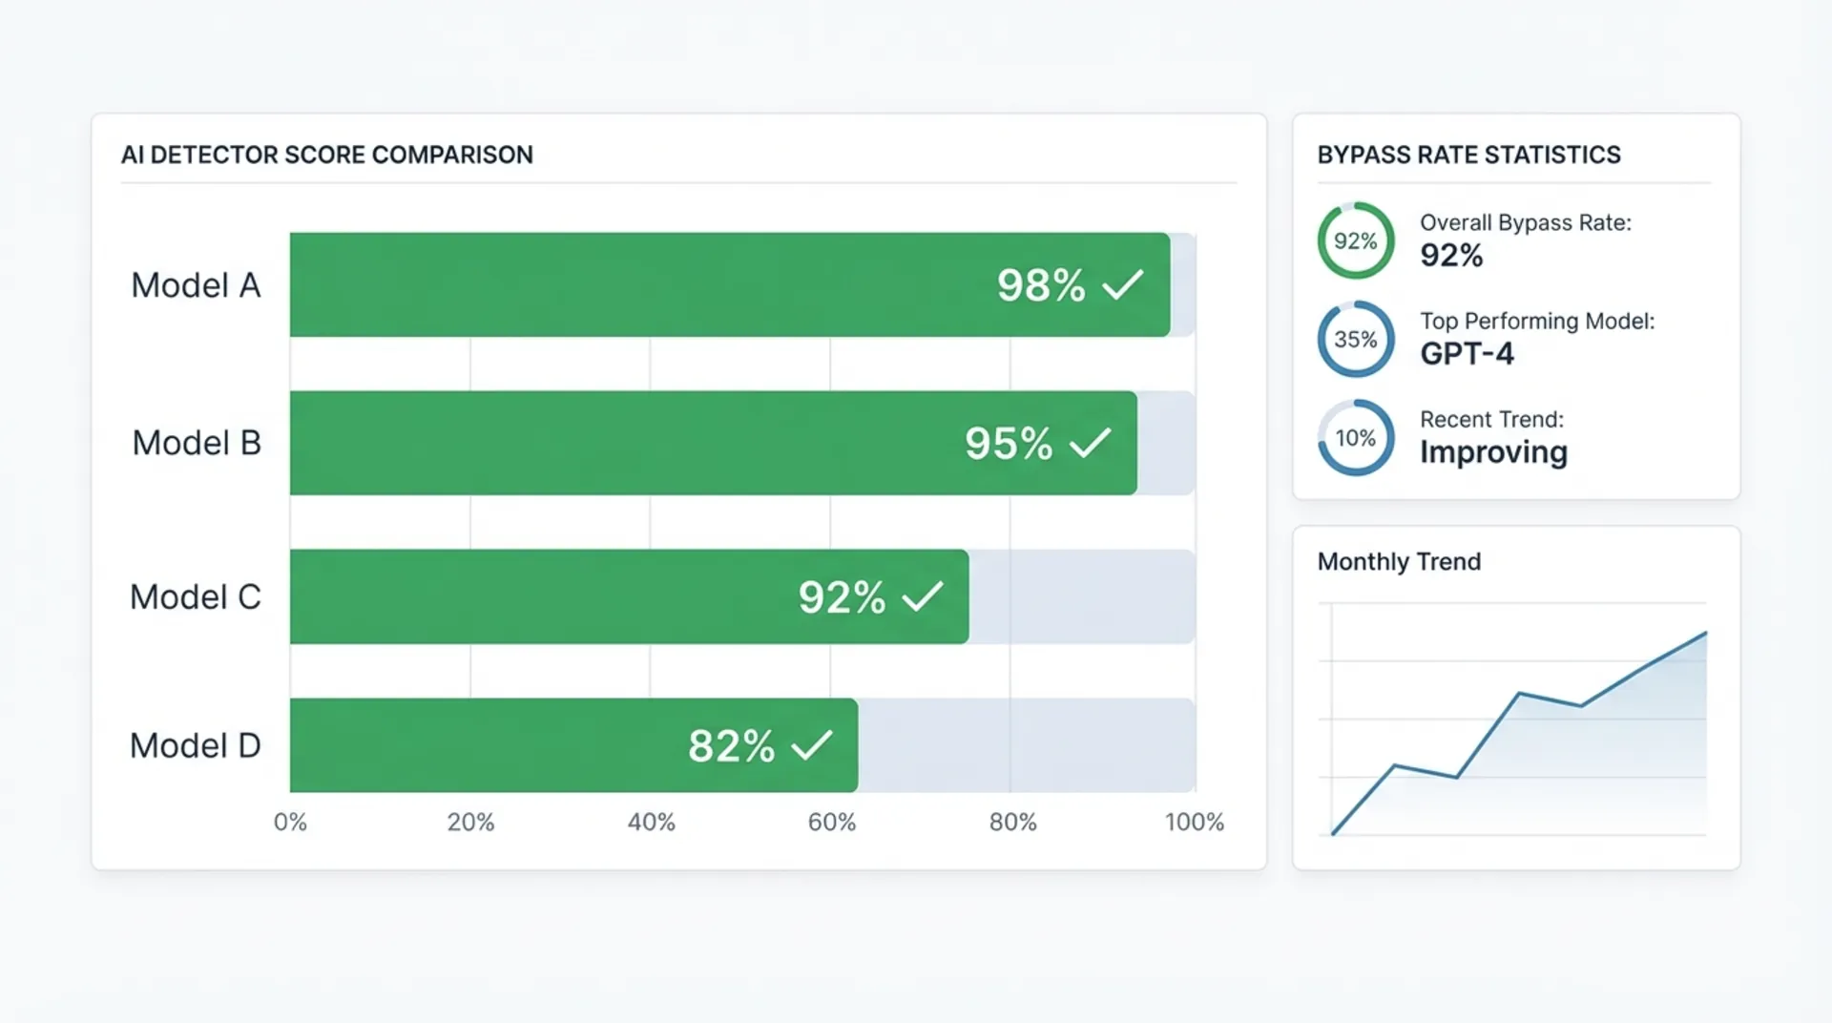This screenshot has height=1023, width=1832.
Task: Click the checkmark on Model A bar
Action: point(1122,284)
